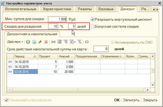Click the 2 000 lower limit cell
The image size is (163, 107).
(66, 67)
